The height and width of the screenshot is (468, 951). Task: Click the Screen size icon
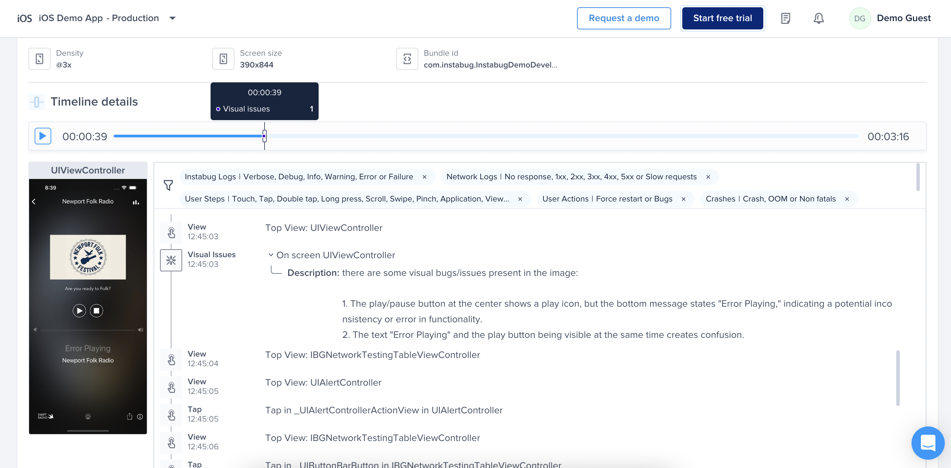pos(223,59)
